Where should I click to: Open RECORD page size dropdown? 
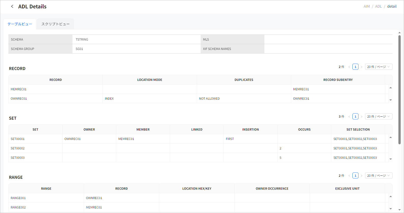pos(379,67)
